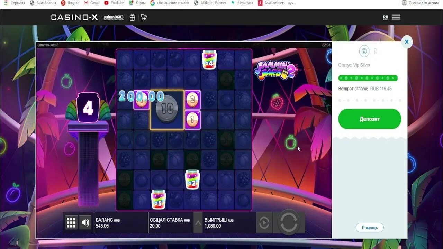This screenshot has width=443, height=249.
Task: Open the Сервисы apps bookmark
Action: 15,3
